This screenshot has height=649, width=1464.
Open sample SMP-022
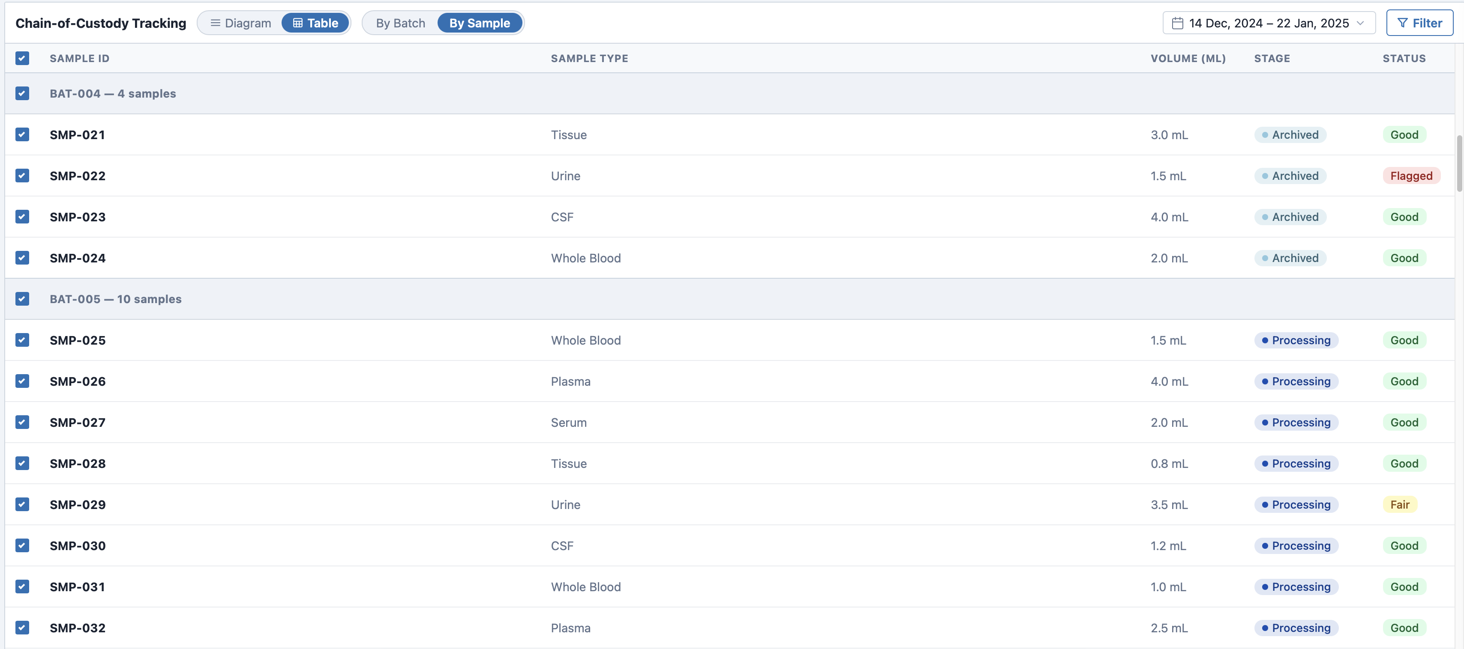click(x=77, y=176)
